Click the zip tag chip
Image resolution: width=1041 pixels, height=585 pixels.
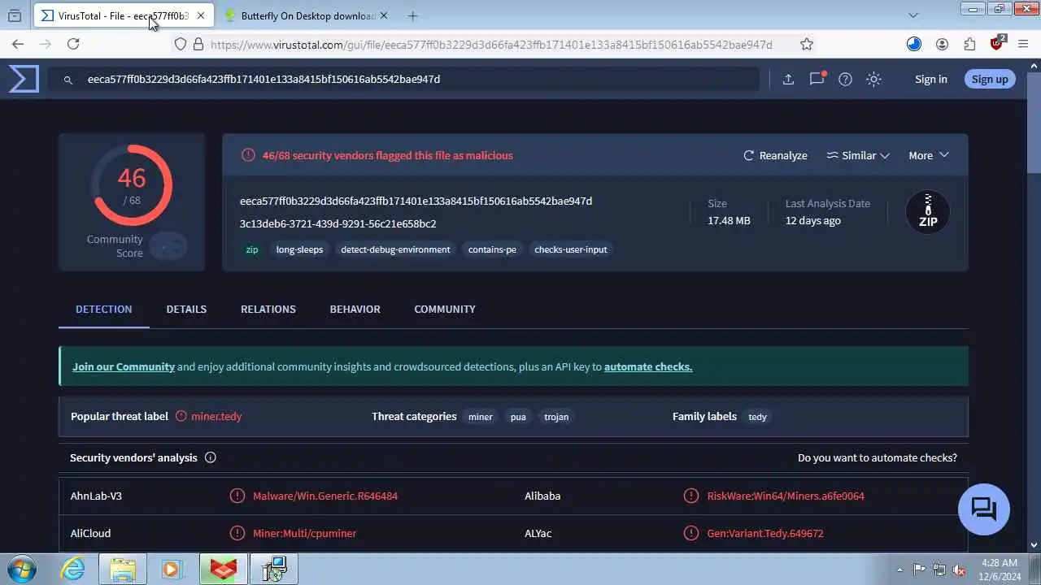(x=252, y=249)
